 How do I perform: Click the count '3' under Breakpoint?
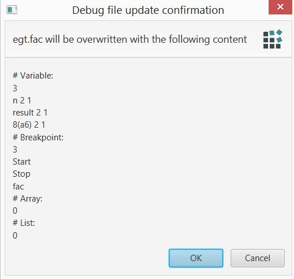coord(15,150)
